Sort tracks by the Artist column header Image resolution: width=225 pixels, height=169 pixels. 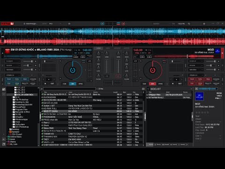pyautogui.click(x=71, y=92)
